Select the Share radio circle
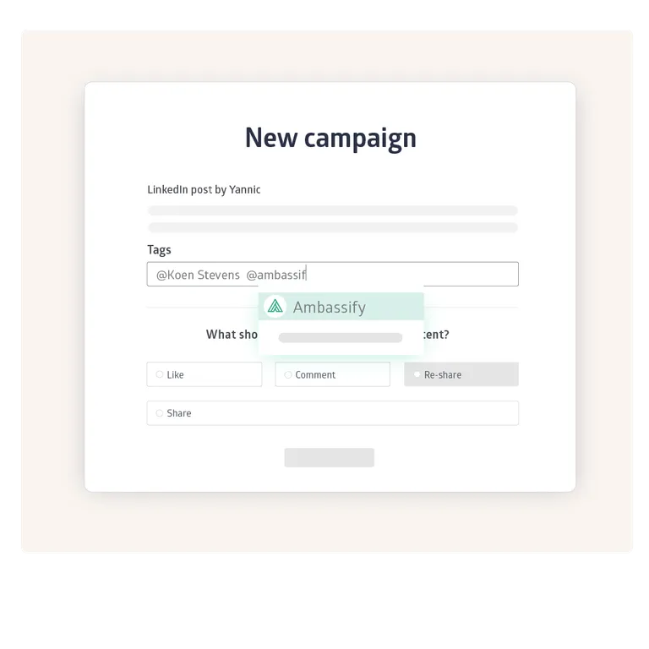Screen dimensions: 649x649 click(x=160, y=413)
